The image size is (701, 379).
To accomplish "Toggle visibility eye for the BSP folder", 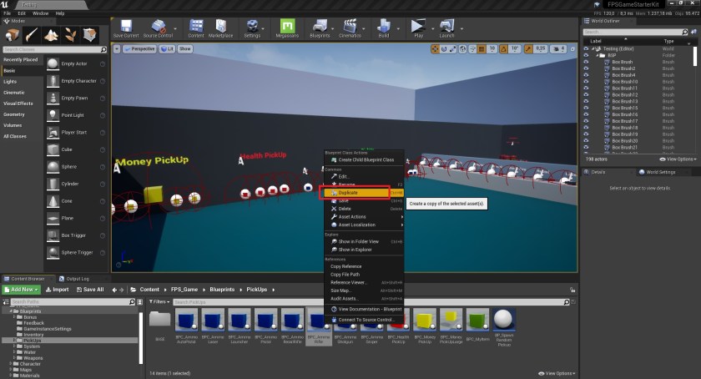I will [x=586, y=55].
